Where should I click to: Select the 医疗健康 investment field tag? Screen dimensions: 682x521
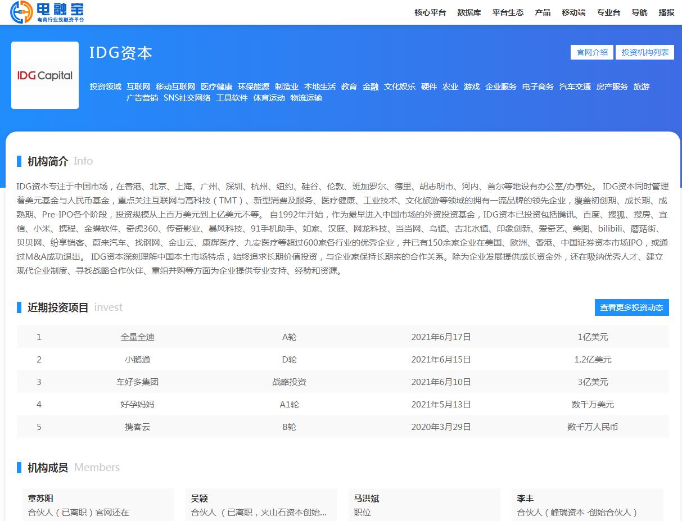pyautogui.click(x=216, y=87)
